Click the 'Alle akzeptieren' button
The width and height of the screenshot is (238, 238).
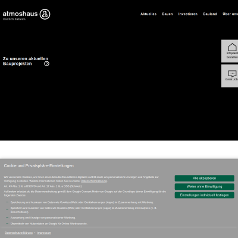204,178
